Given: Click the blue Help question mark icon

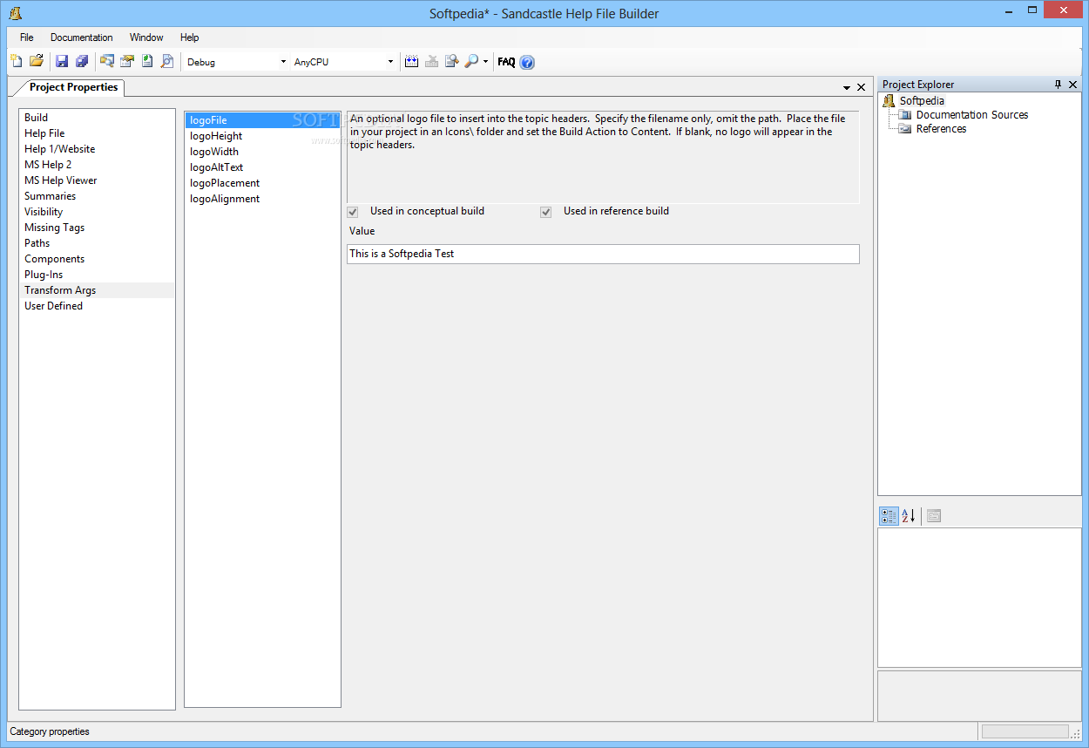Looking at the screenshot, I should [x=527, y=62].
